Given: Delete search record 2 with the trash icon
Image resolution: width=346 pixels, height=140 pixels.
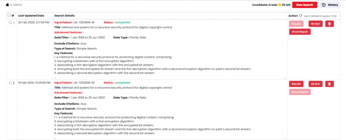Looking at the screenshot, I should [329, 84].
